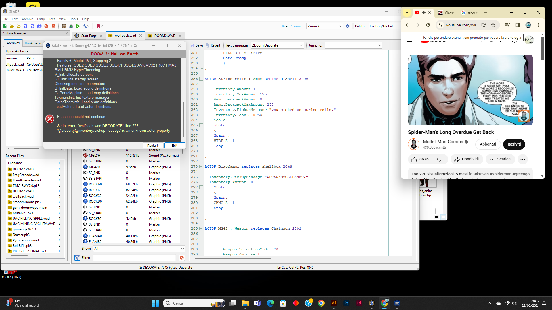Collapse the fold marker at line 273
Viewport: 552px width, 310px height.
point(201,167)
